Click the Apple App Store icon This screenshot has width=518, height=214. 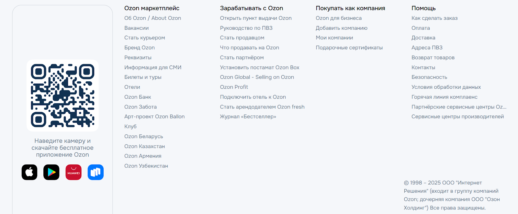[x=29, y=172]
